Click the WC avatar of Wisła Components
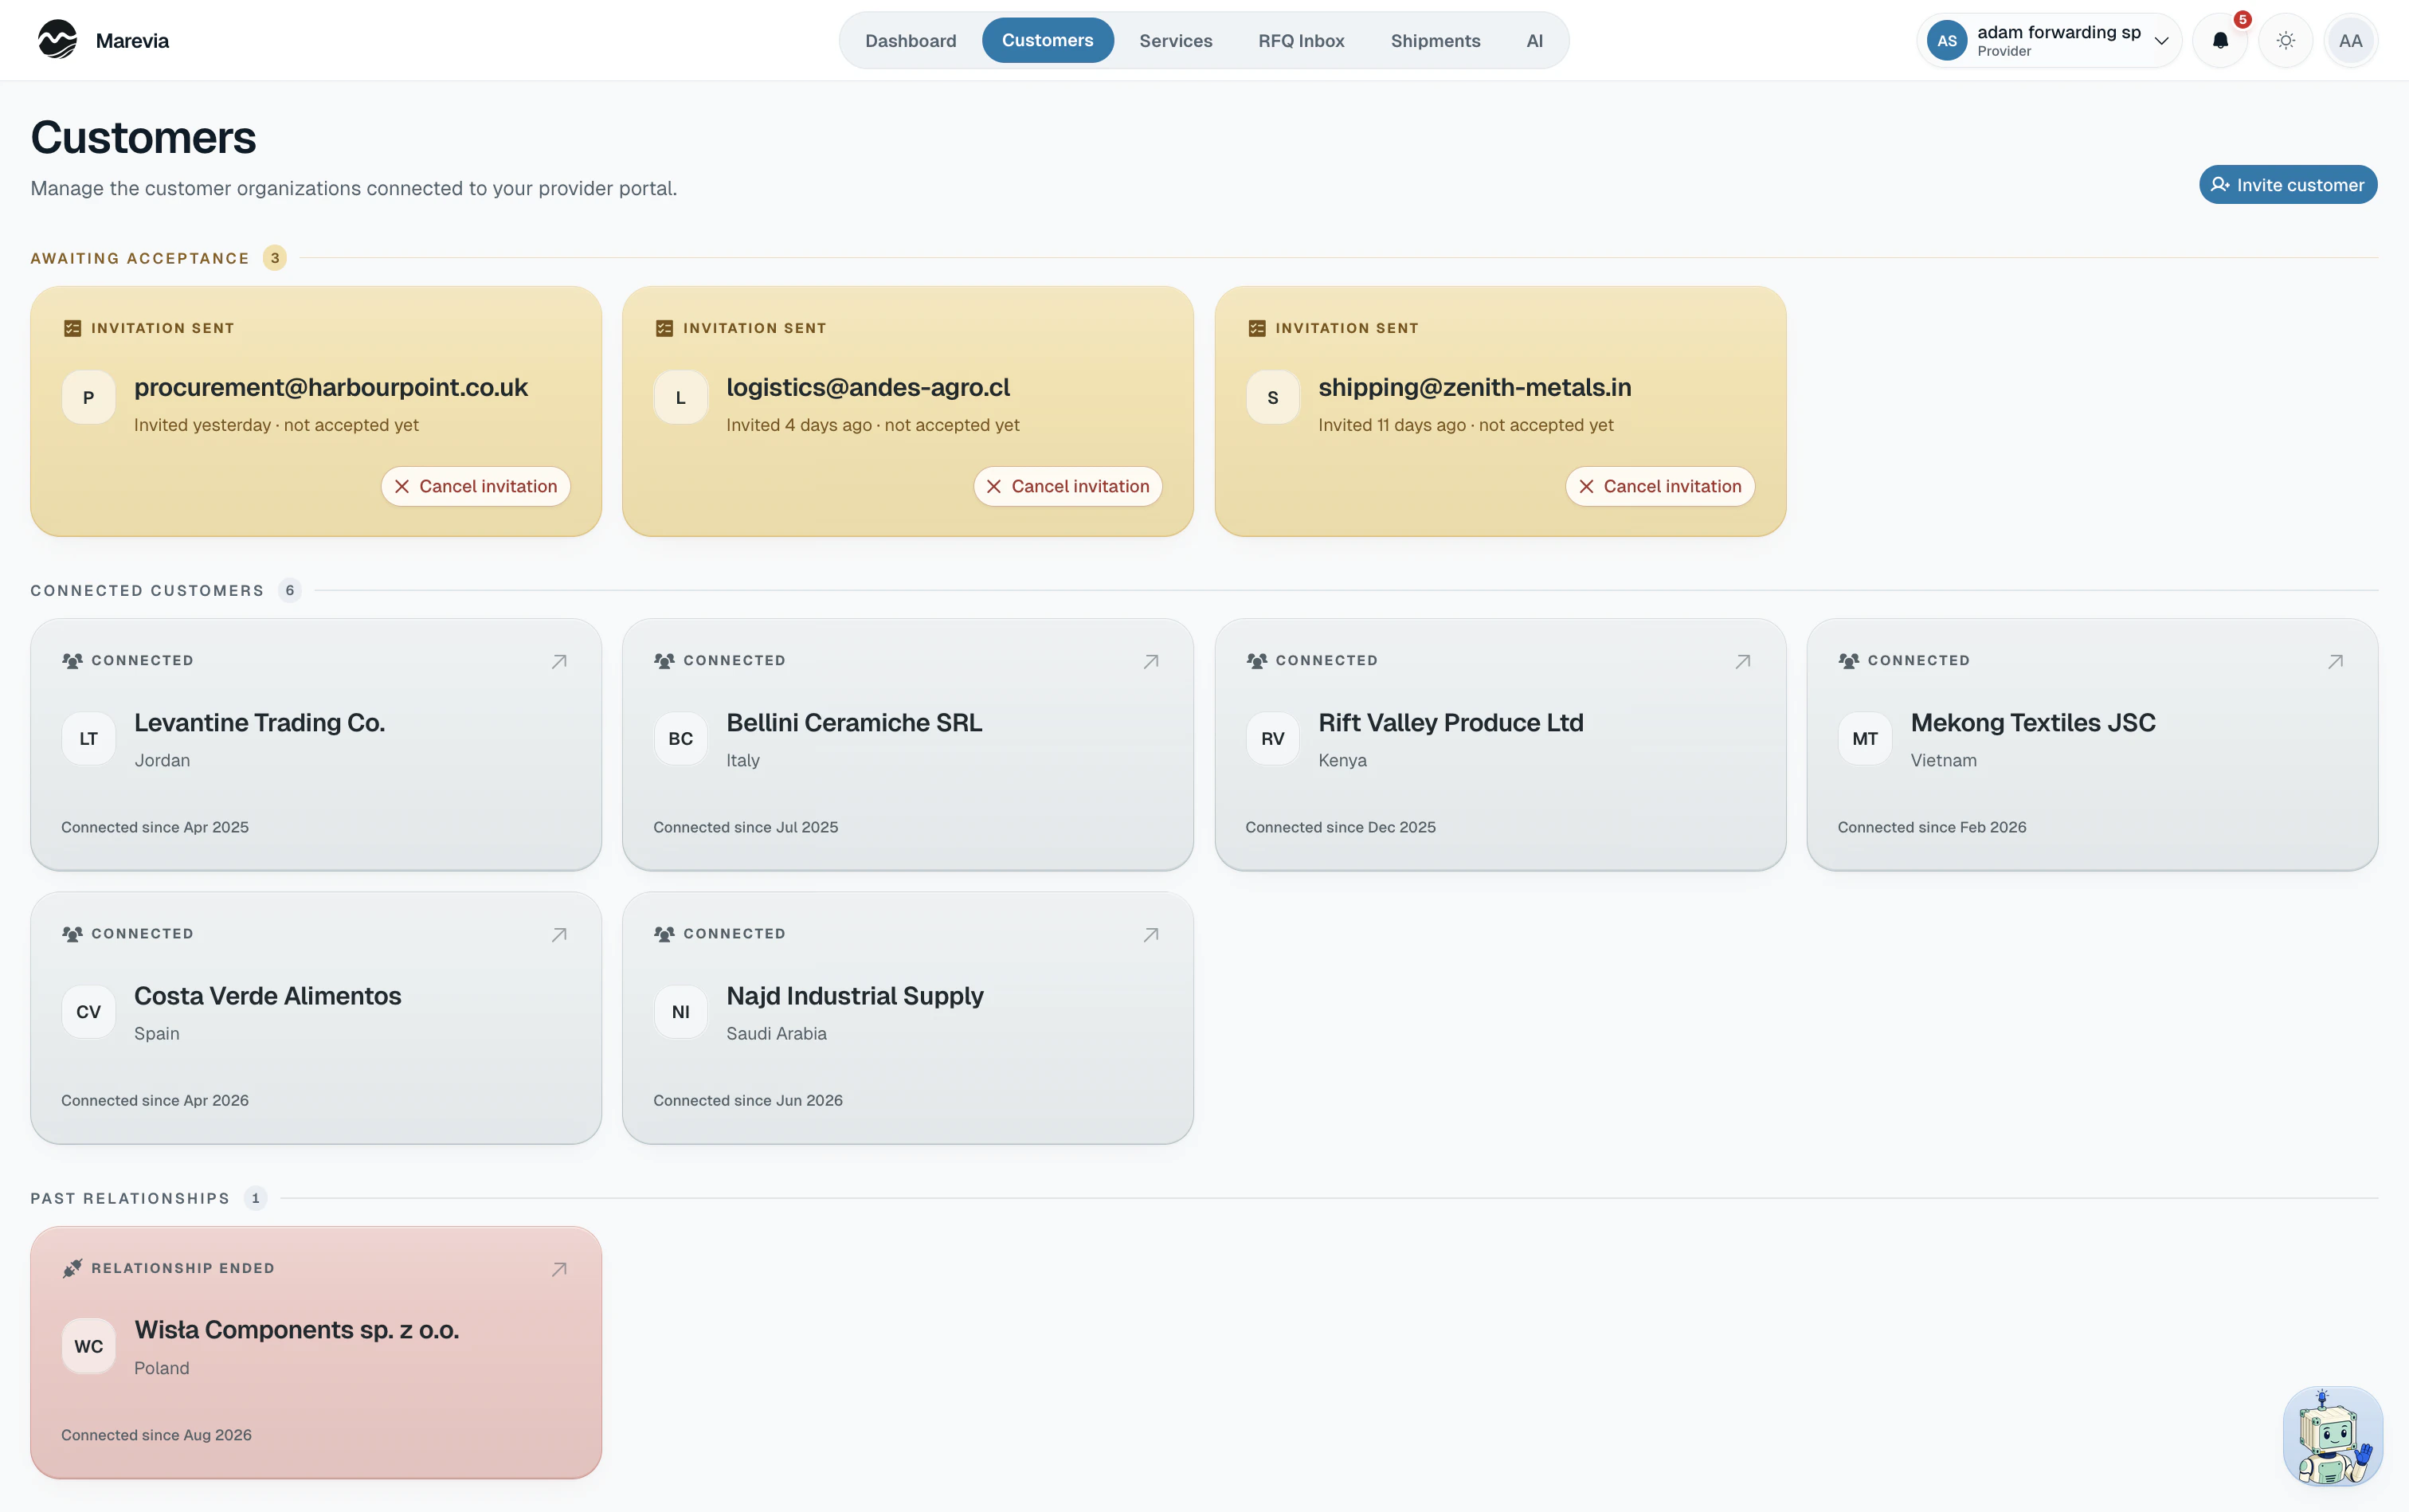Screen dimensions: 2409x1512 pyautogui.click(x=89, y=1347)
